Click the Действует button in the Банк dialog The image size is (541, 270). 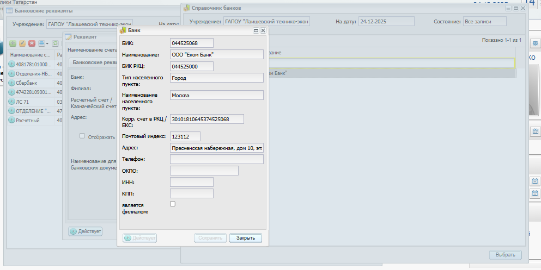140,238
